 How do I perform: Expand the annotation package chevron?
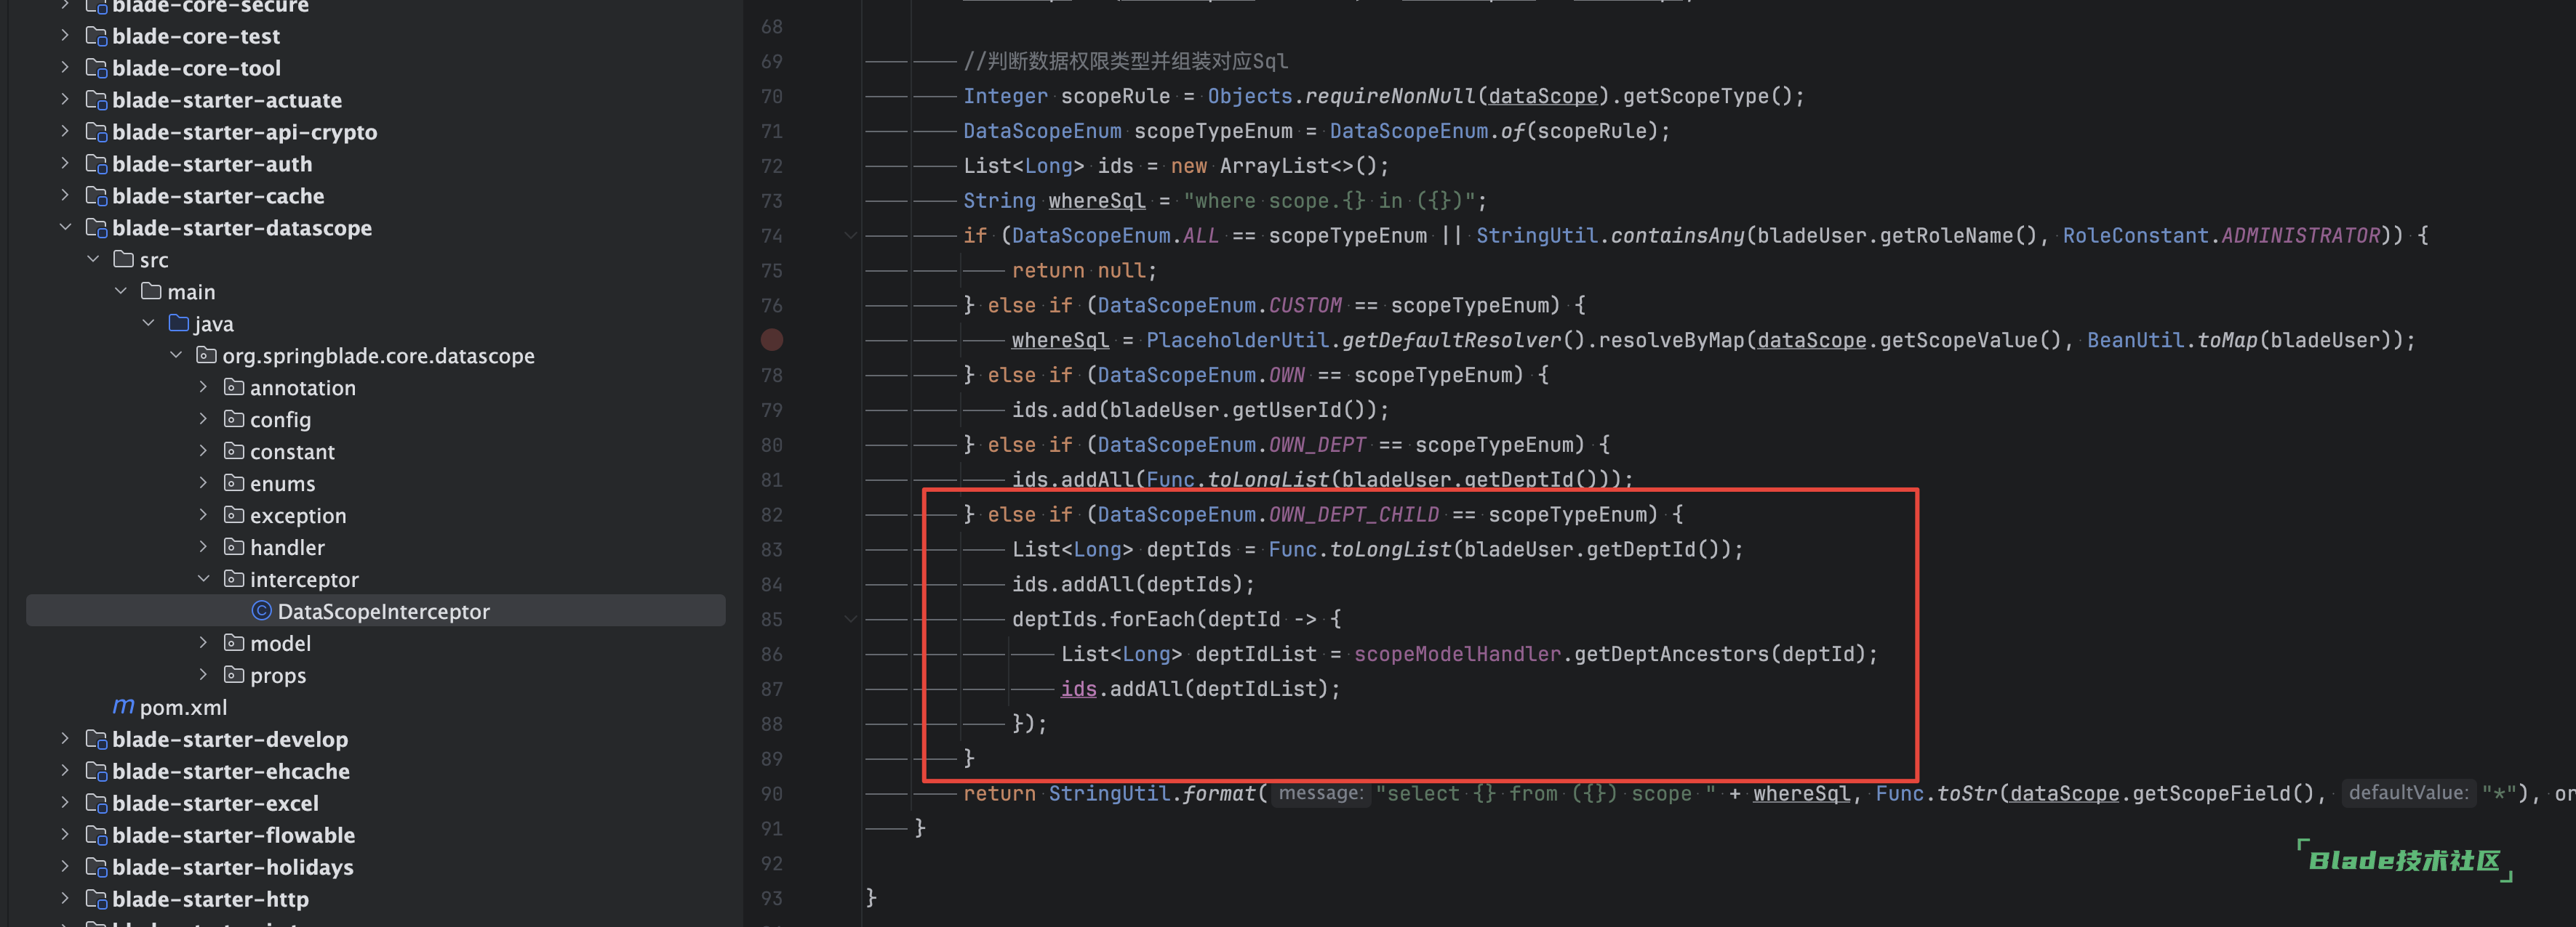tap(204, 388)
